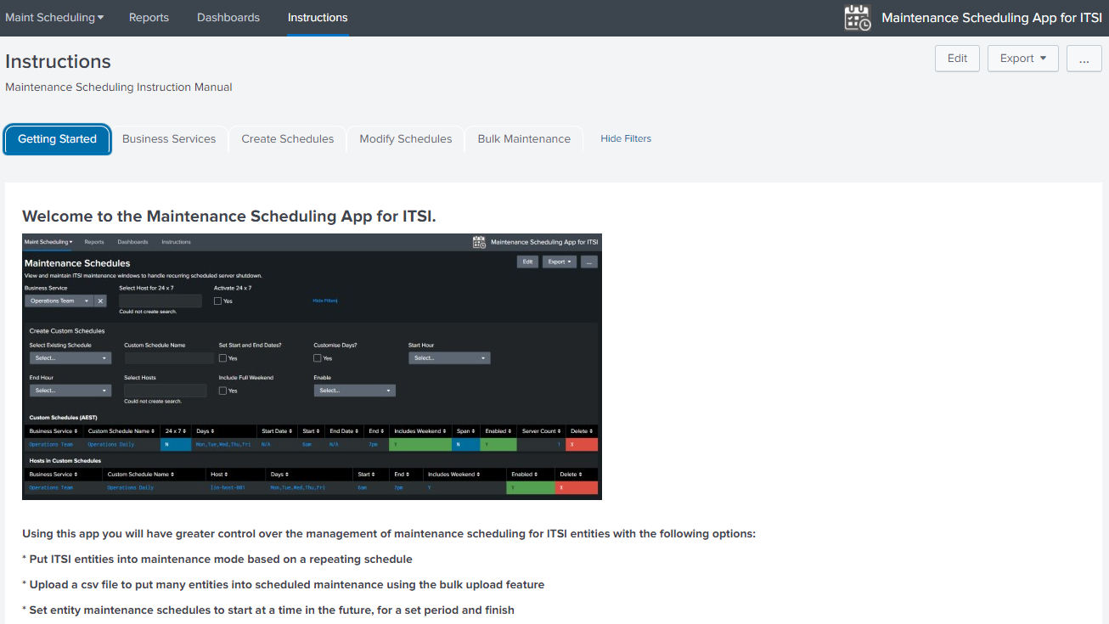The width and height of the screenshot is (1109, 624).
Task: Select the Bulk Maintenance tab
Action: [x=524, y=139]
